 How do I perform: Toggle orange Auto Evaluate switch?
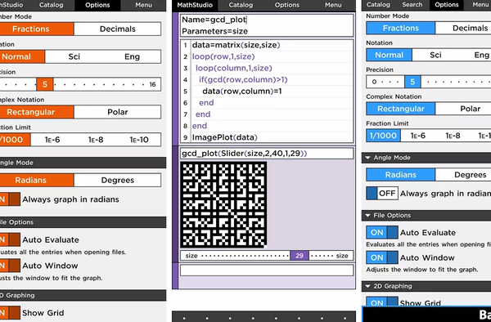pyautogui.click(x=10, y=239)
